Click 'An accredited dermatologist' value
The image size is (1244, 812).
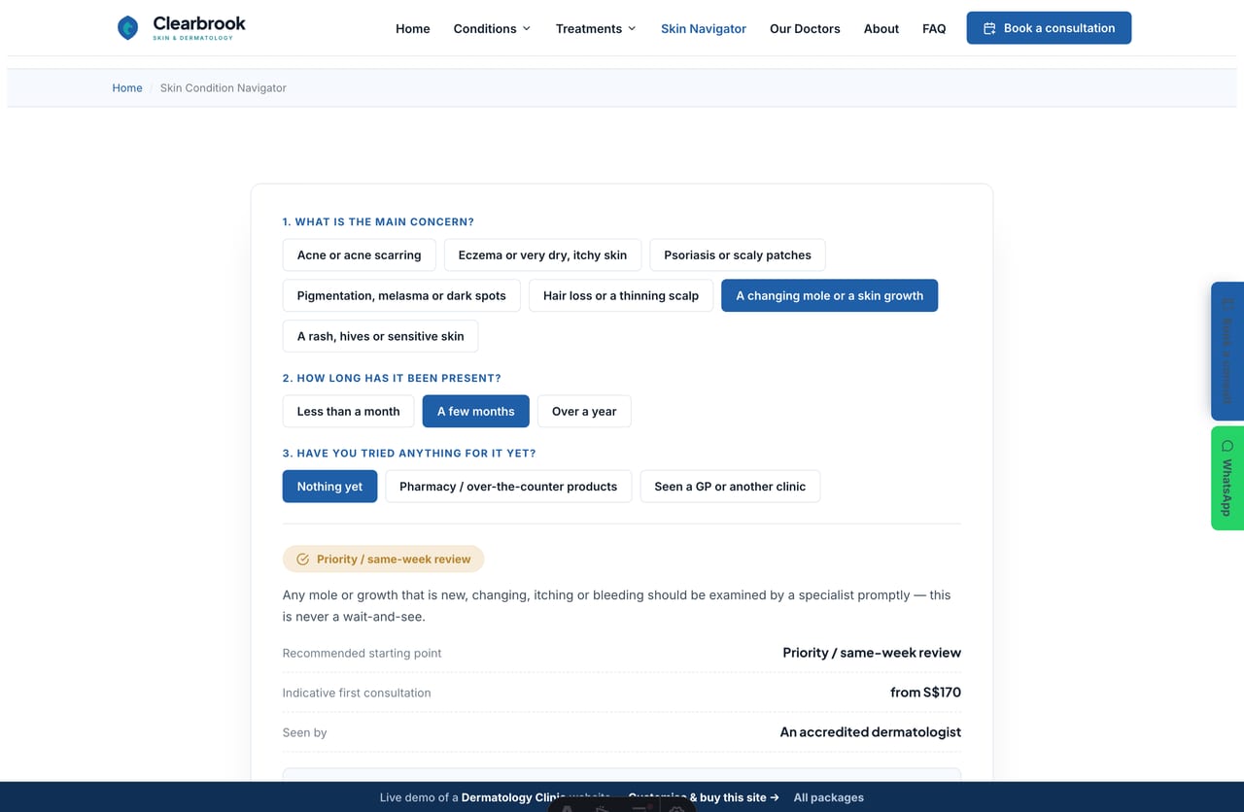tap(871, 732)
